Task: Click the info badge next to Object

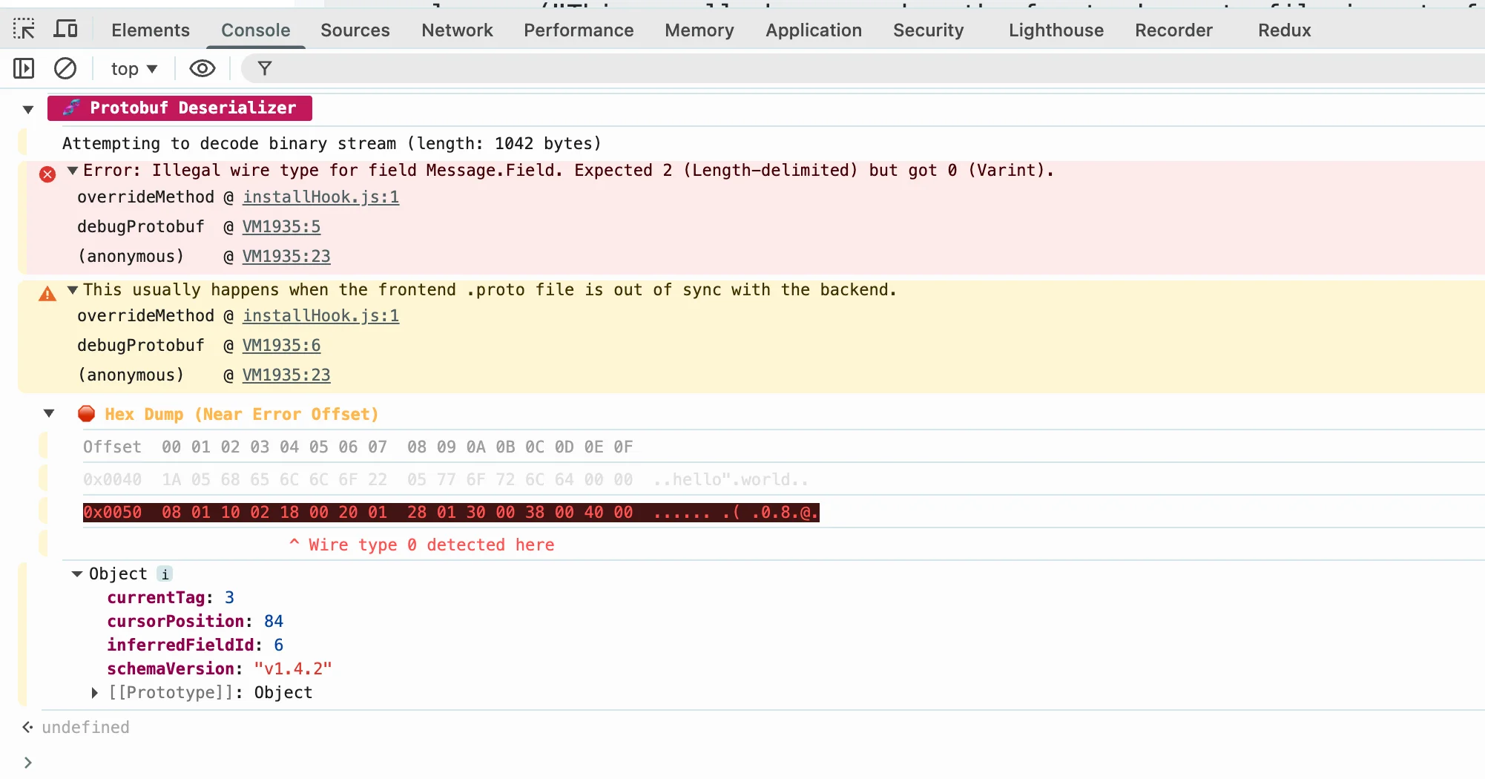Action: point(165,573)
